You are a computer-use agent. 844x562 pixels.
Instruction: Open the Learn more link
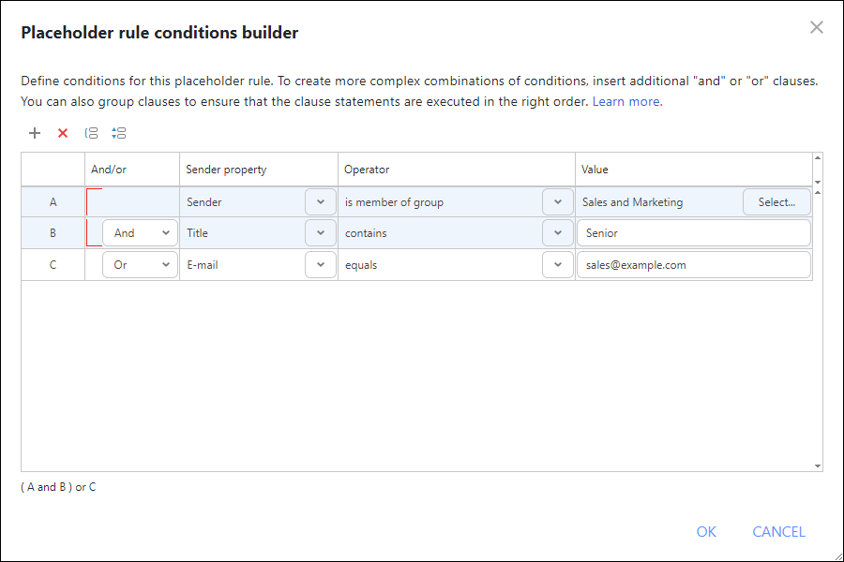point(625,101)
